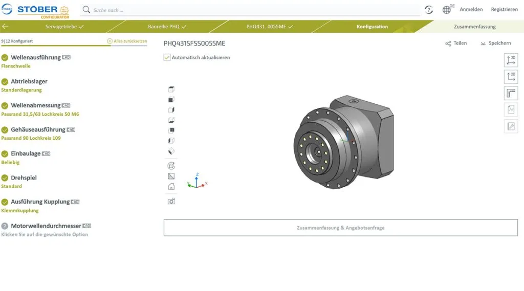Select the fourth view-cube icon with dark bottom
The height and width of the screenshot is (291, 524).
click(x=171, y=120)
